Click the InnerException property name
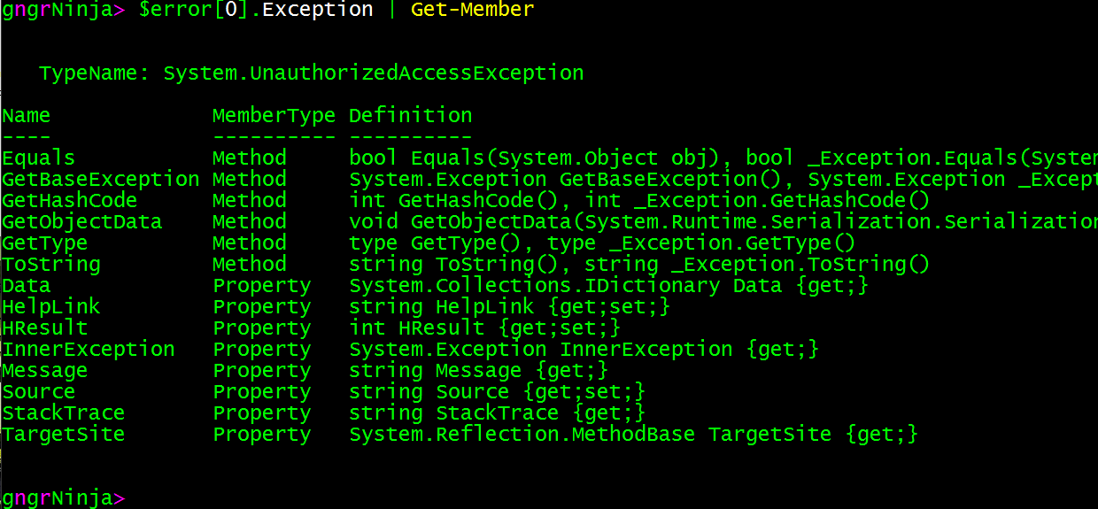The width and height of the screenshot is (1098, 509). click(88, 350)
